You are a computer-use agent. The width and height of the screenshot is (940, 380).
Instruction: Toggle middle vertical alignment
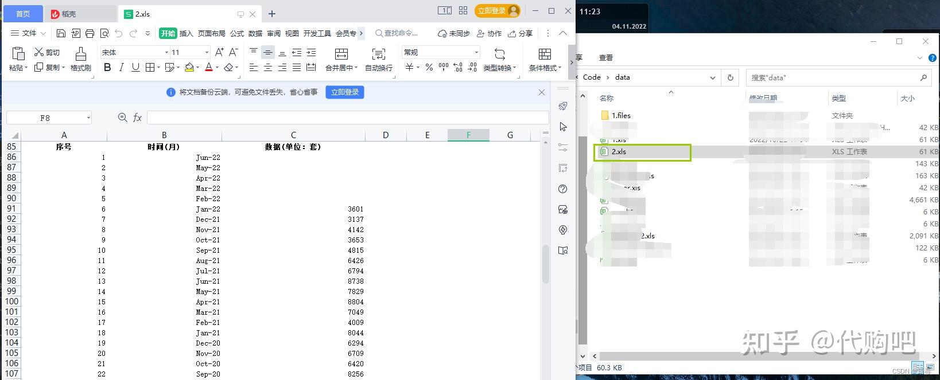[268, 52]
